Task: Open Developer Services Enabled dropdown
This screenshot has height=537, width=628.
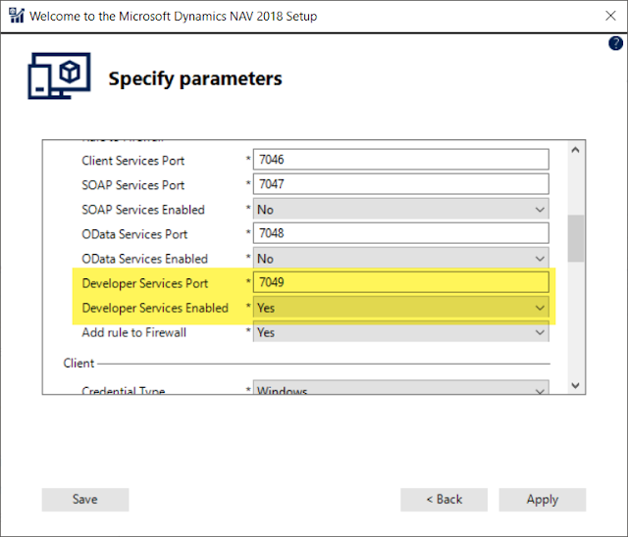Action: click(401, 308)
